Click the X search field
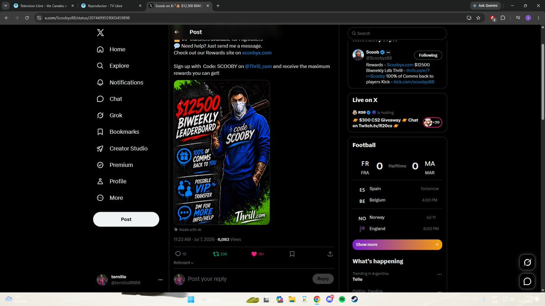This screenshot has width=545, height=306. pyautogui.click(x=397, y=34)
